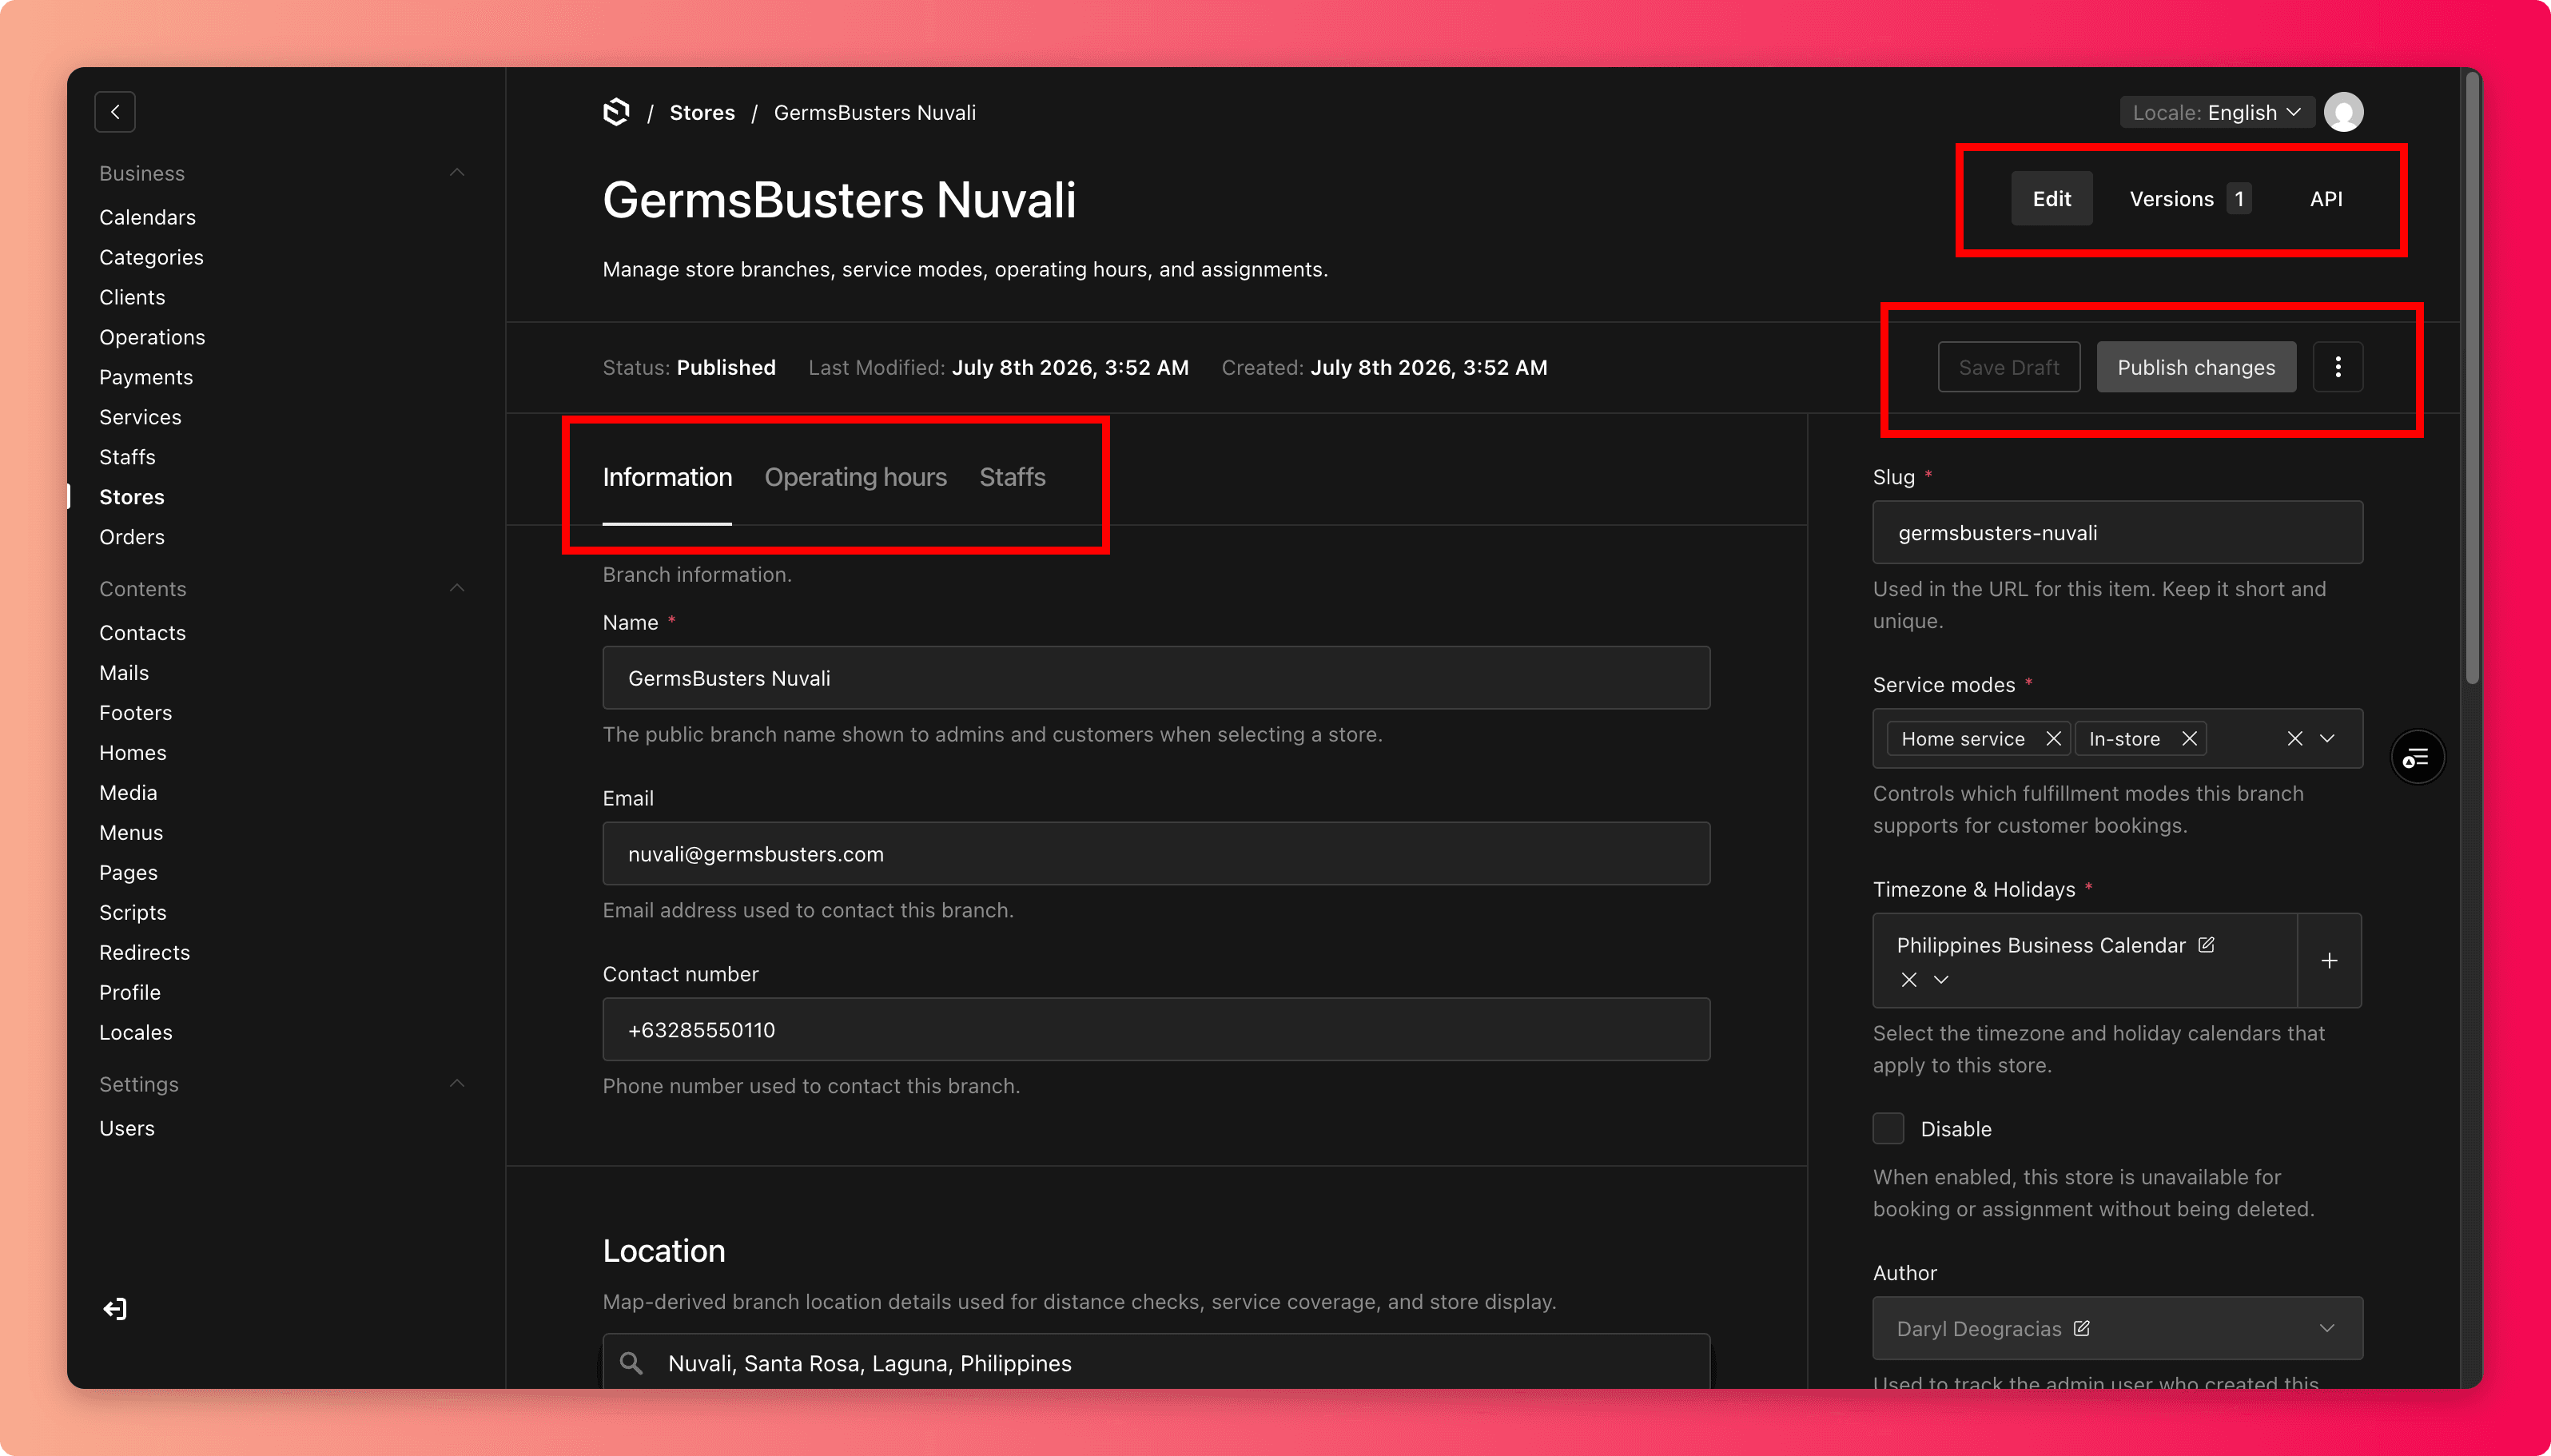Open Clients in the sidebar
The width and height of the screenshot is (2551, 1456).
[132, 297]
